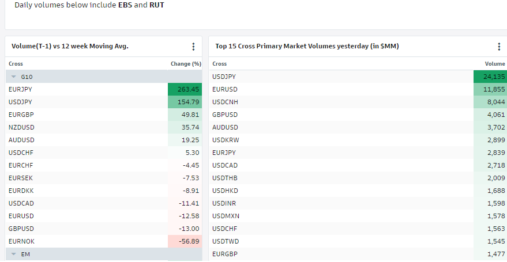Click the 11,855 EURUSD volume cell
Image resolution: width=507 pixels, height=262 pixels.
tap(490, 89)
